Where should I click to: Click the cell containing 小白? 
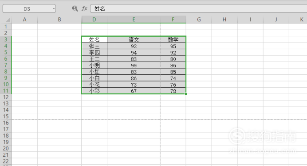pos(94,78)
